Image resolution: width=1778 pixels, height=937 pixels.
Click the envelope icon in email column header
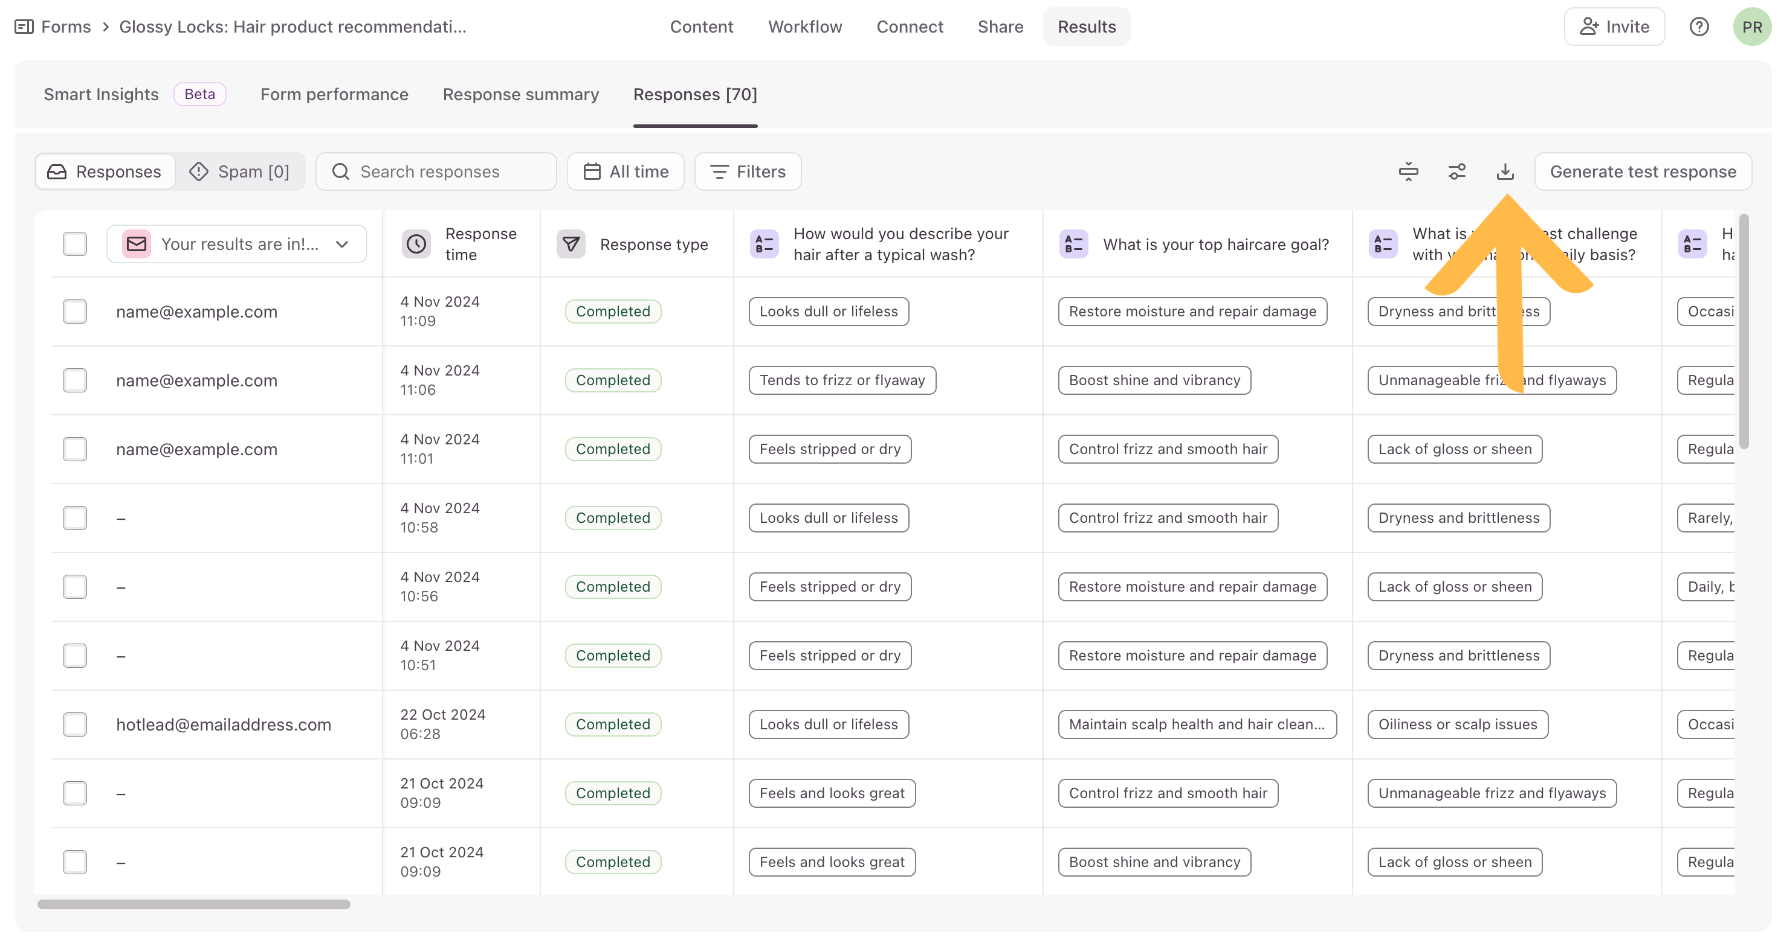click(x=137, y=244)
